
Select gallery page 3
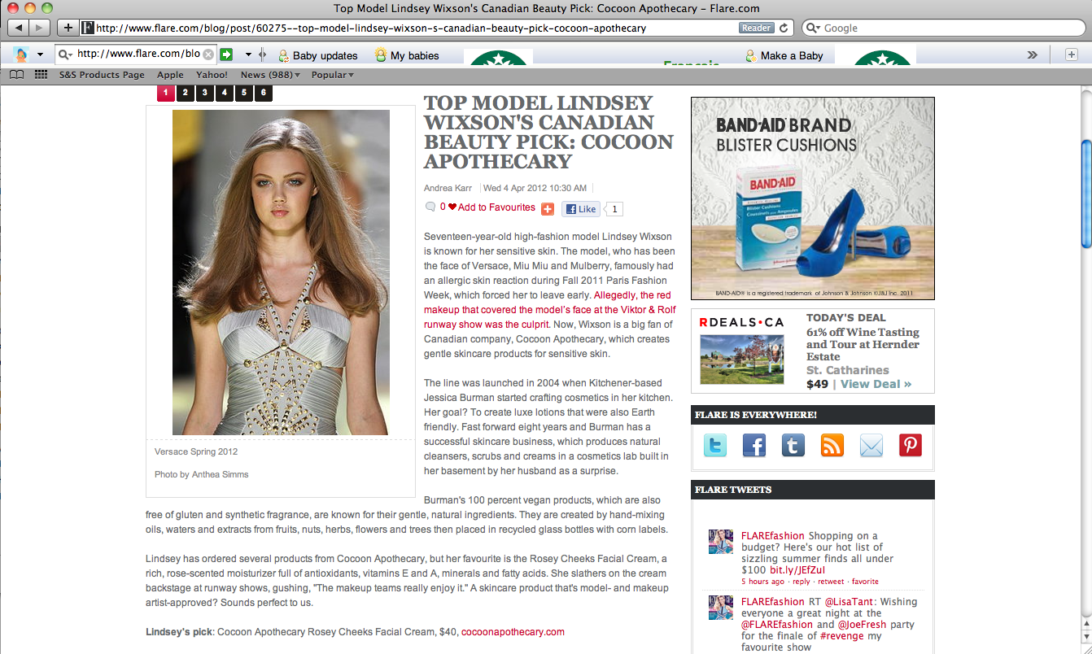click(x=204, y=93)
